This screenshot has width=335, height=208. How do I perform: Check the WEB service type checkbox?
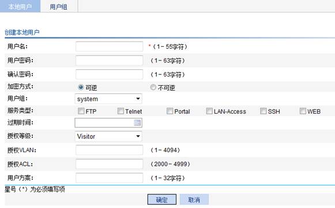pyautogui.click(x=303, y=111)
